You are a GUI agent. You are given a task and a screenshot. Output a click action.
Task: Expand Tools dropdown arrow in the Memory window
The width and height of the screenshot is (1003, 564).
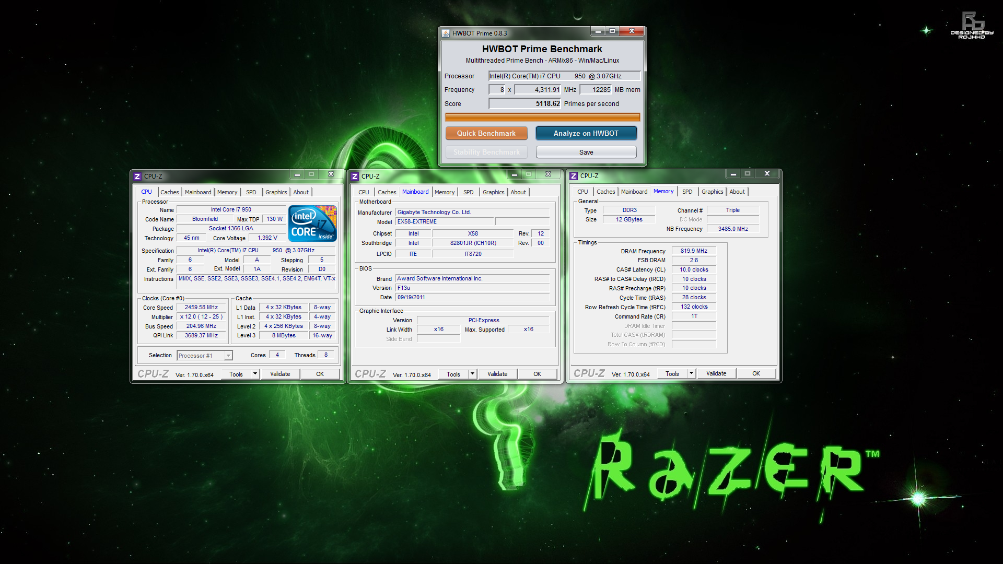click(x=692, y=373)
